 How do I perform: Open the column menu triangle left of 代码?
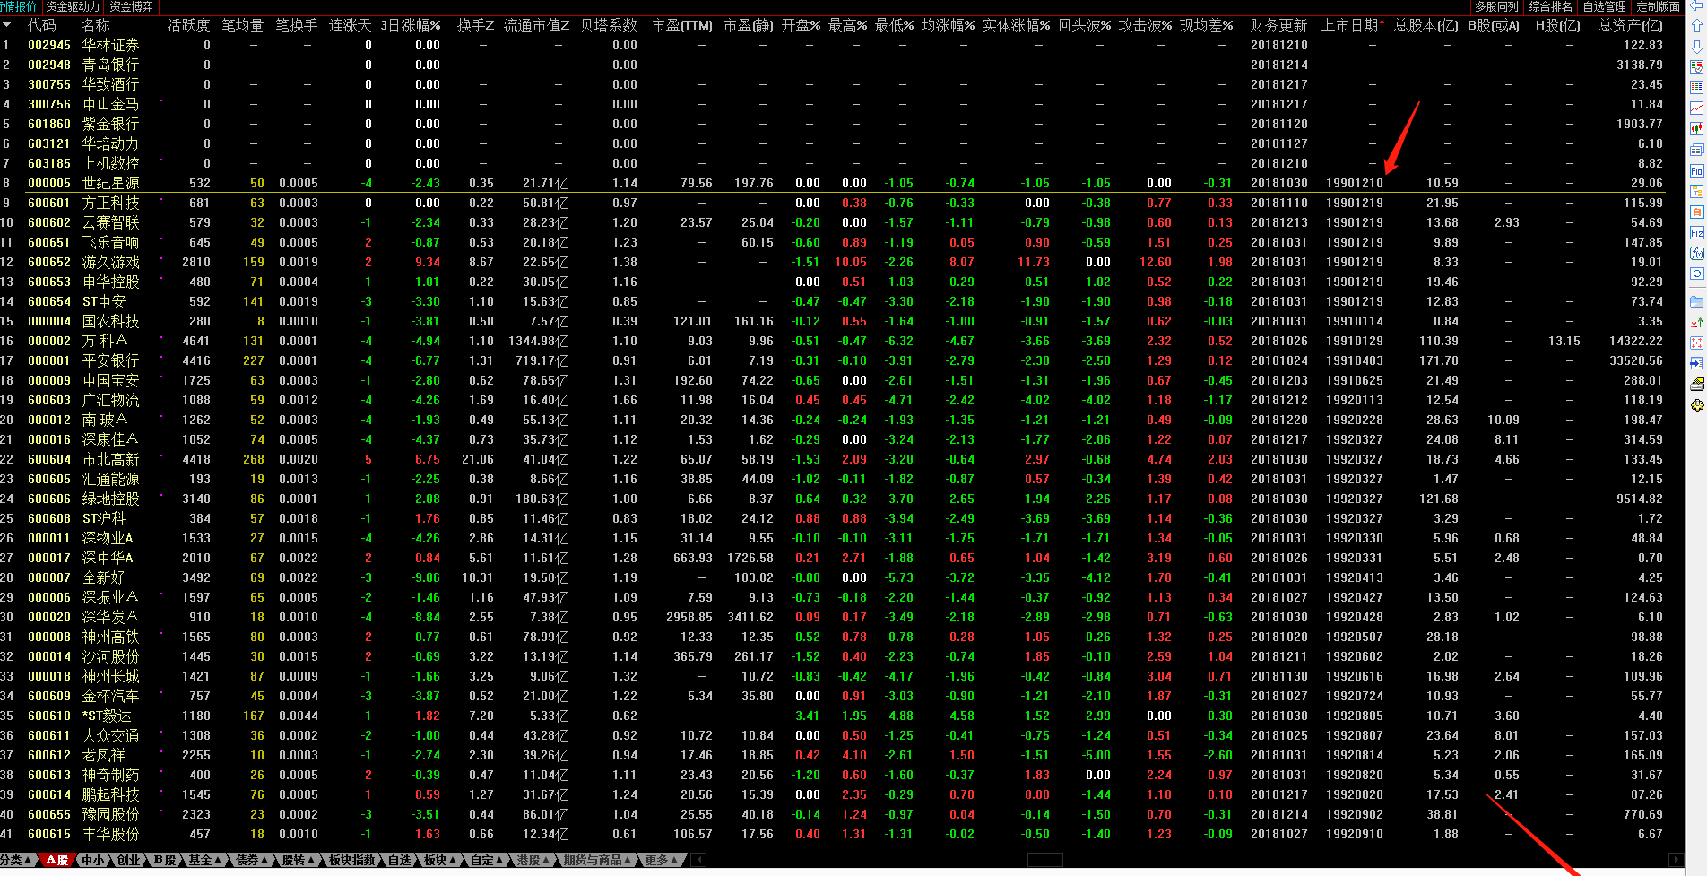tap(5, 25)
